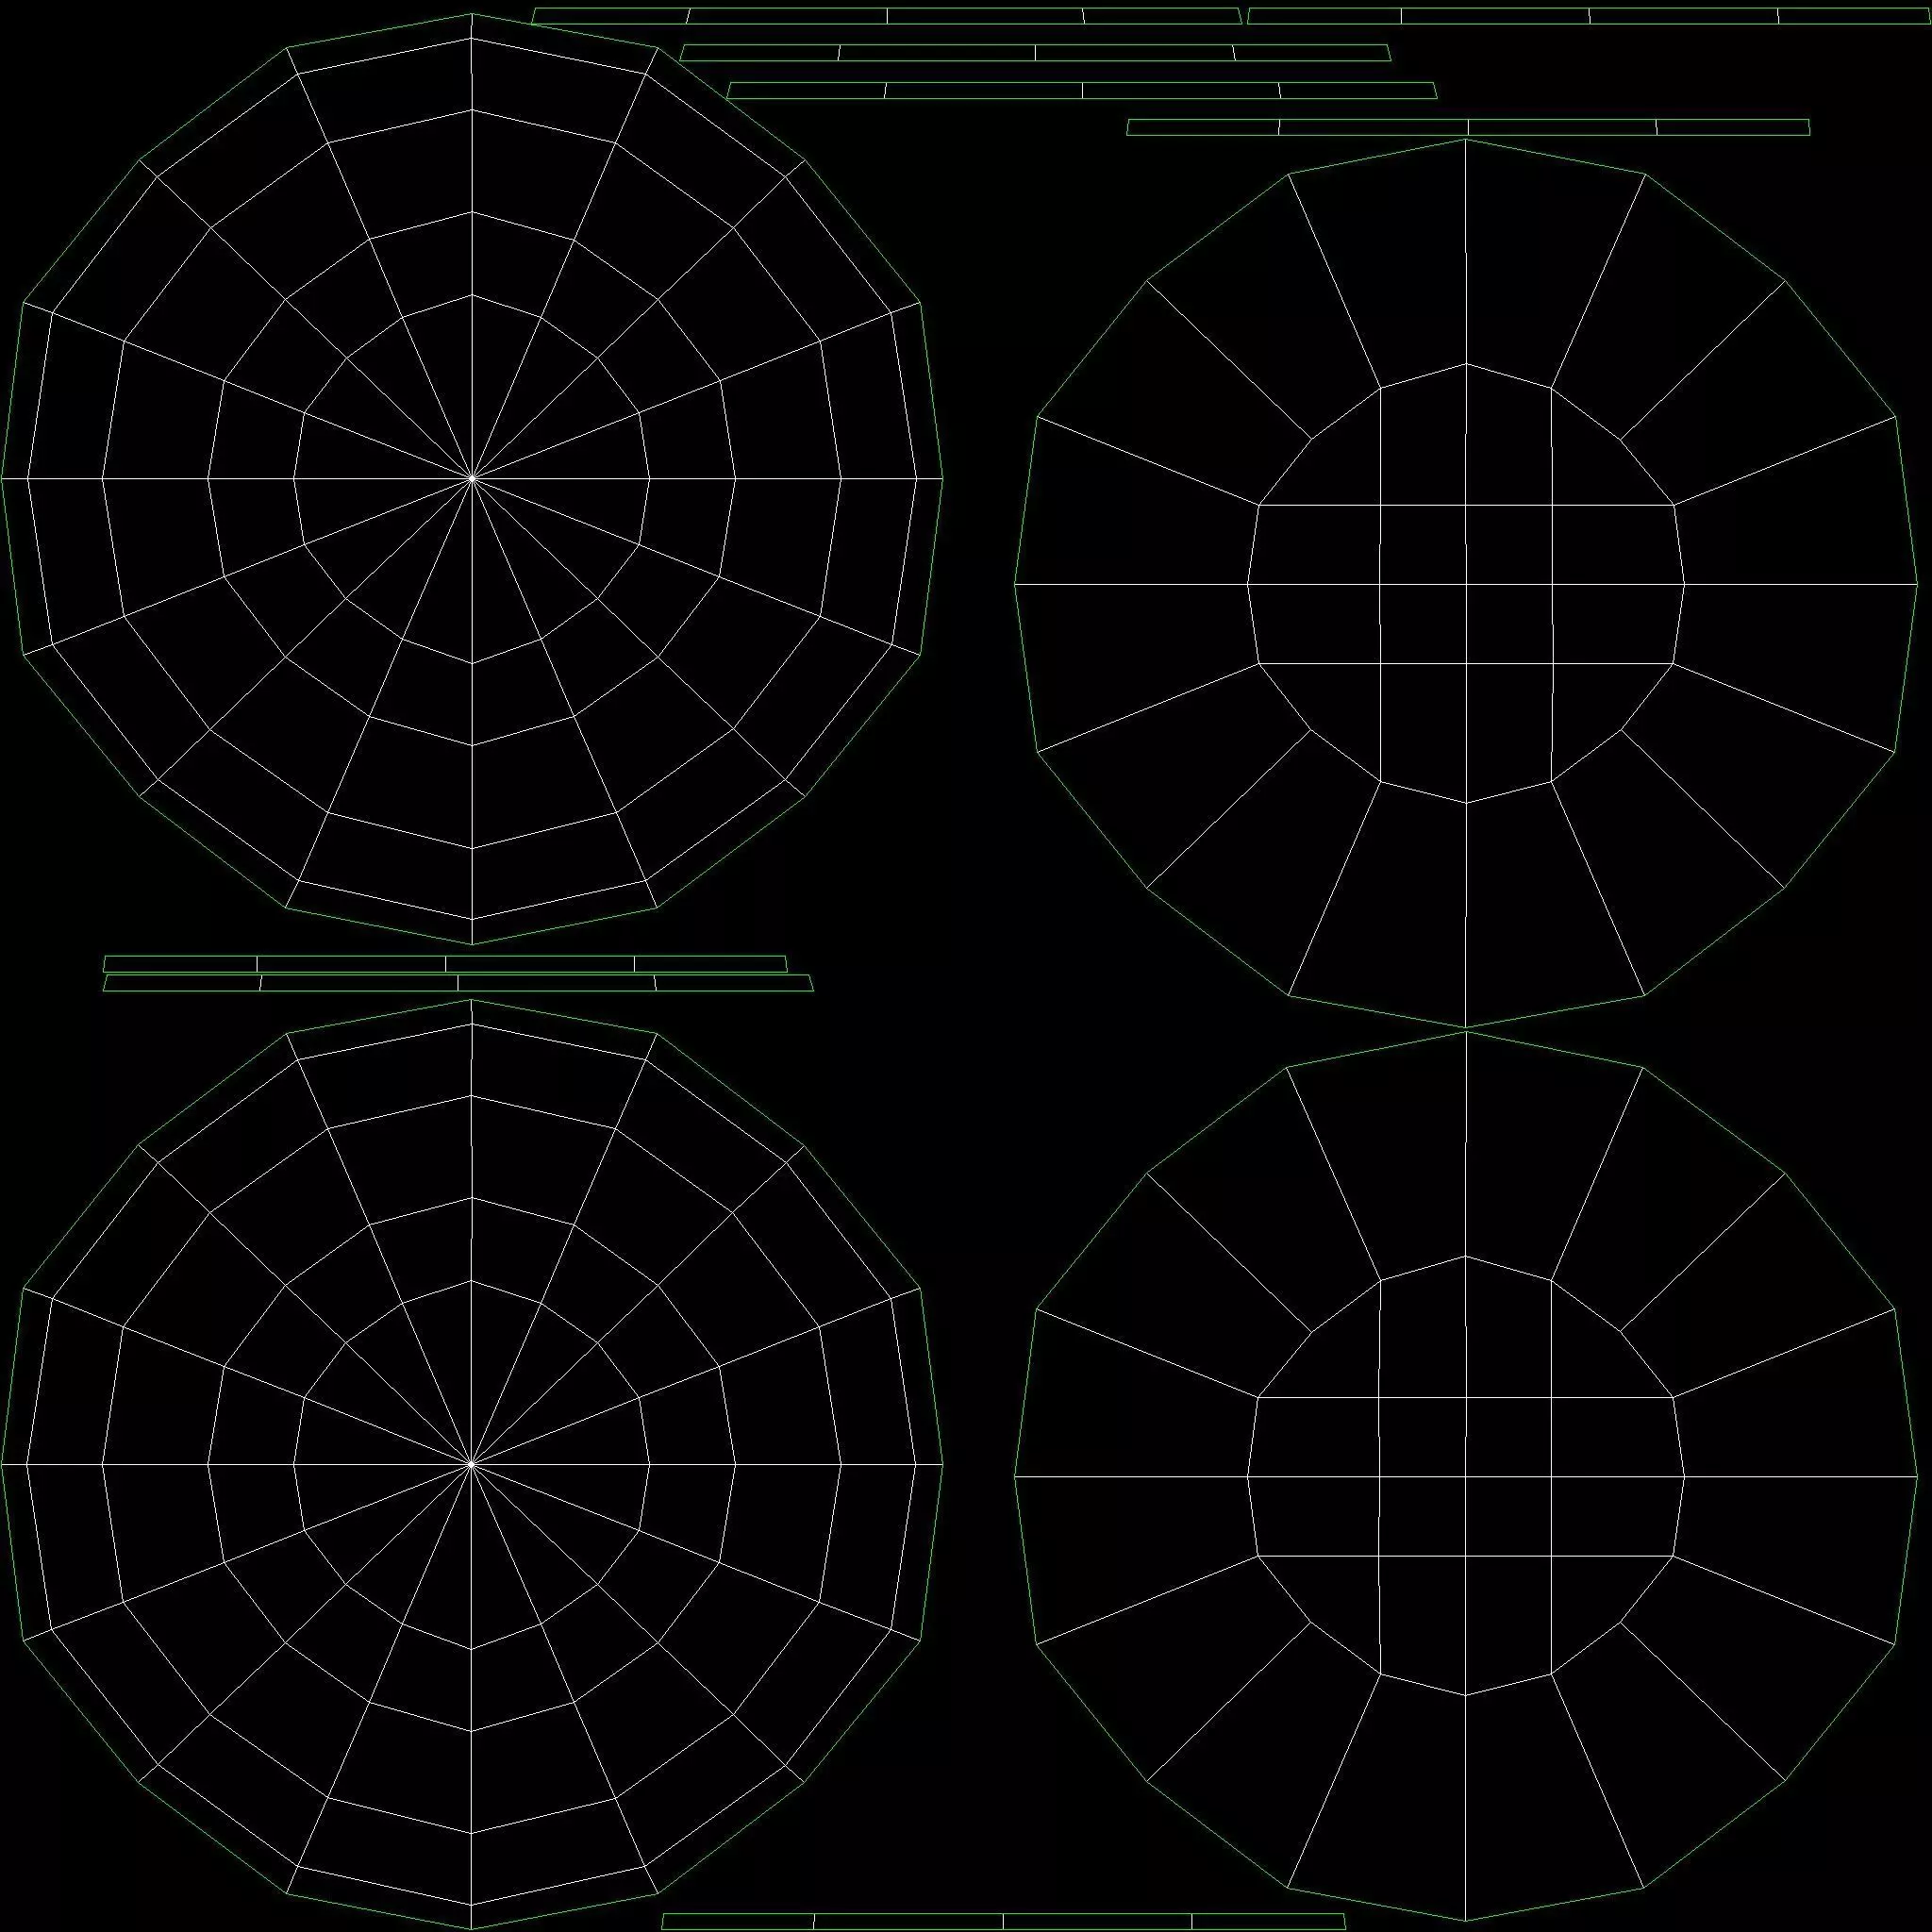Click the second UV strip from the top

[1035, 53]
